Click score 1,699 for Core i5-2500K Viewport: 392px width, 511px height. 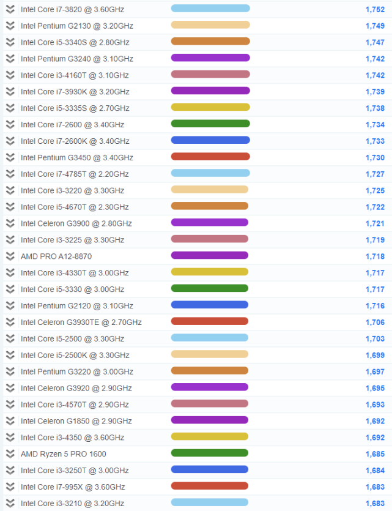click(375, 355)
